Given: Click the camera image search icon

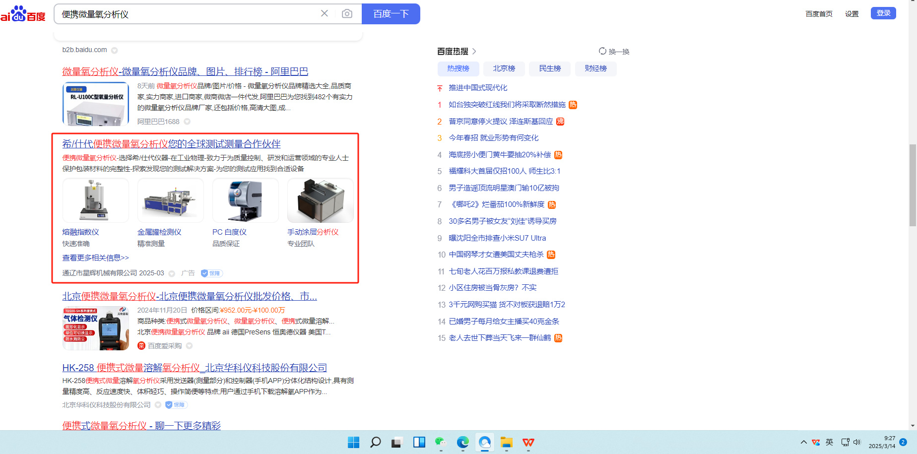Looking at the screenshot, I should [x=347, y=14].
